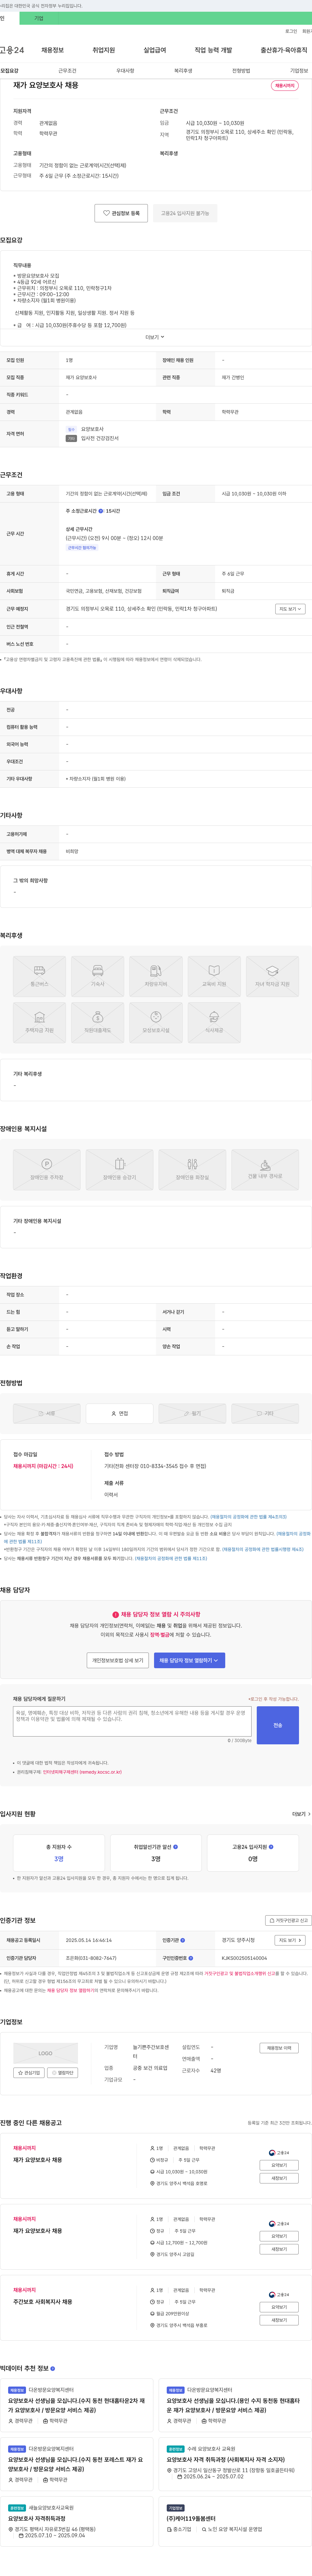Open the 채용정보 main menu

tap(52, 50)
